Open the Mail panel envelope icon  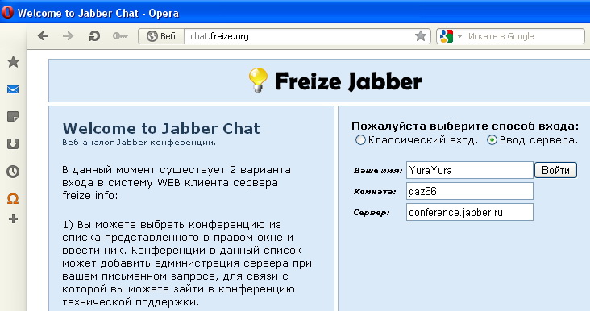pos(13,89)
